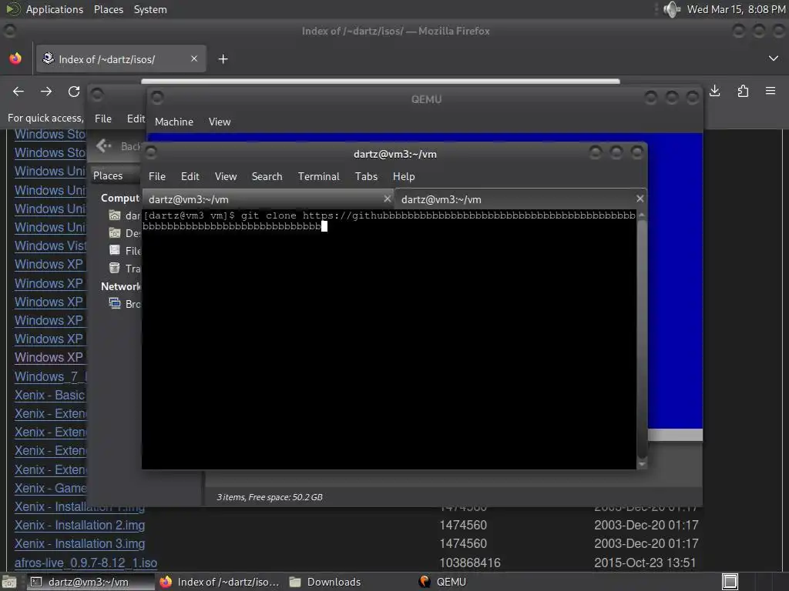Open Xenix - Installation 2.img link

tap(79, 525)
